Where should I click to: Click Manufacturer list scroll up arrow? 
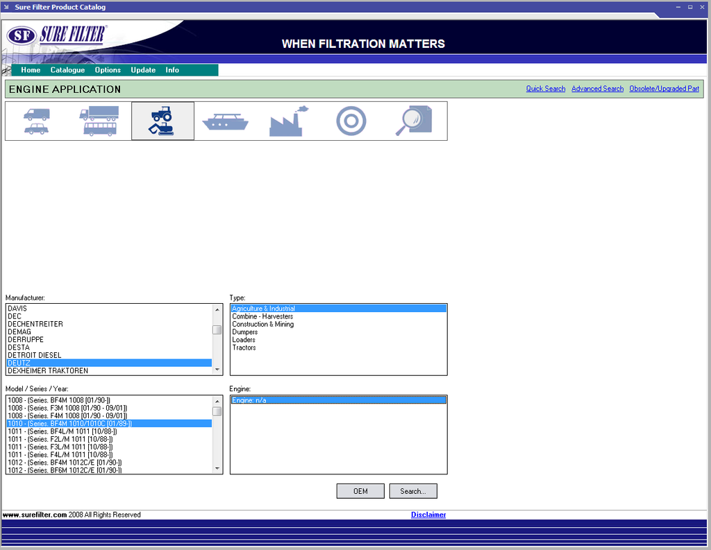coord(217,309)
